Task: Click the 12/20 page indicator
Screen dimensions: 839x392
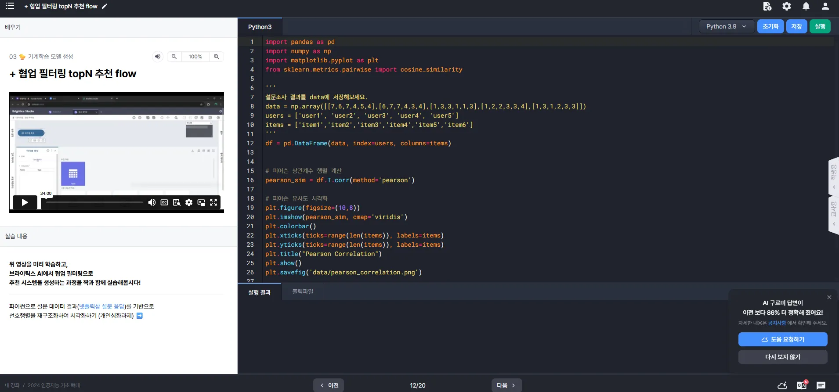Action: point(417,385)
